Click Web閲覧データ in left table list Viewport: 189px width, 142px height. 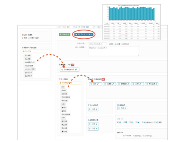29,62
